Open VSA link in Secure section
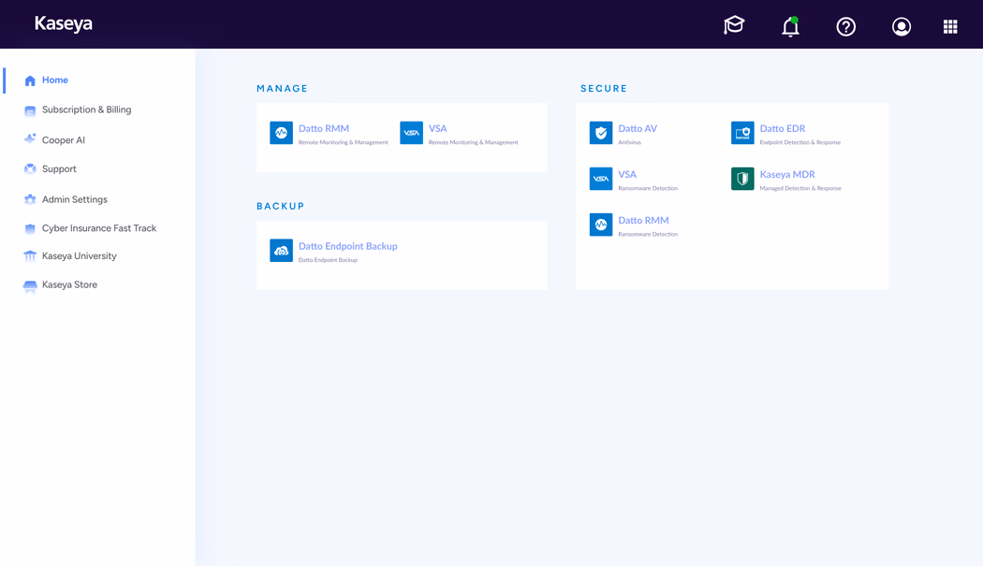This screenshot has width=983, height=566. (627, 174)
